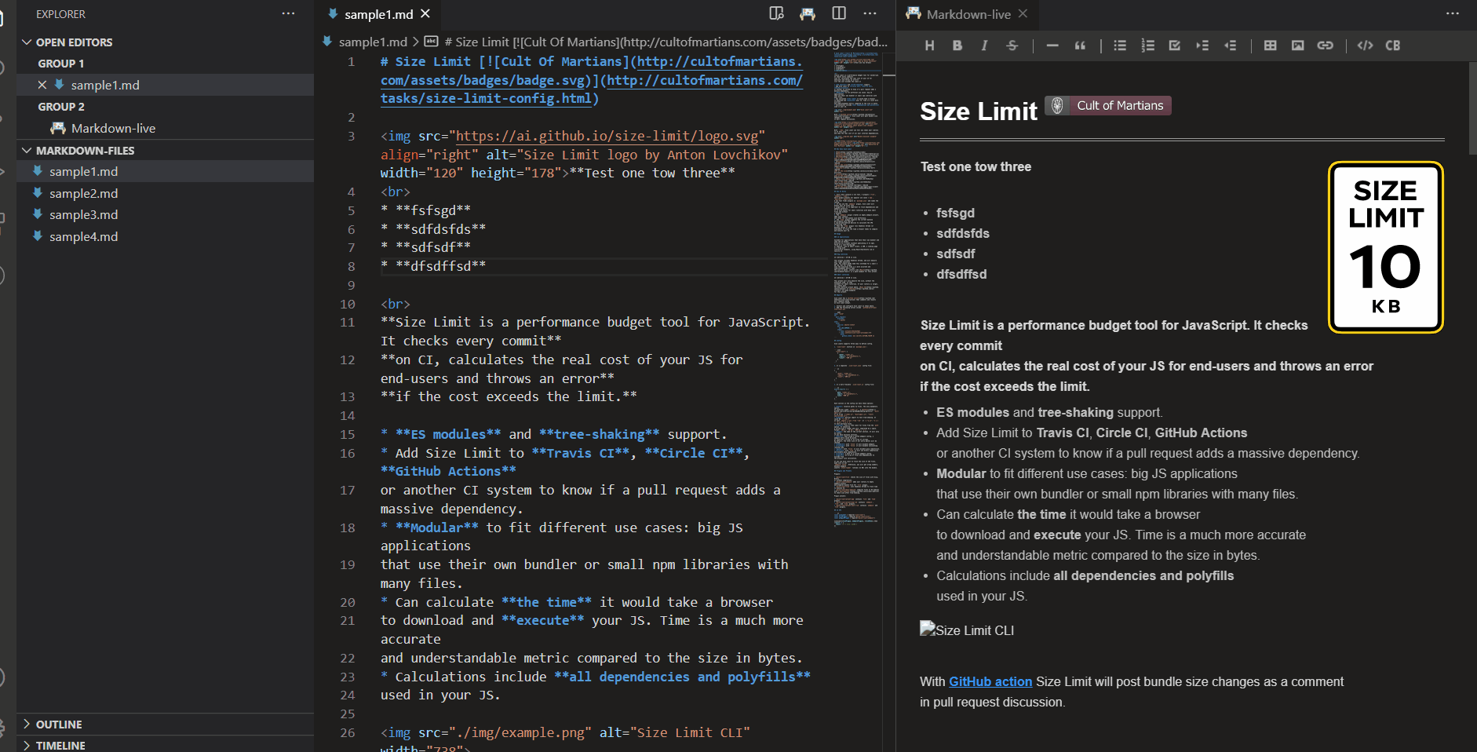1477x752 pixels.
Task: Click the Size Limit 10 KB logo image
Action: (x=1385, y=247)
